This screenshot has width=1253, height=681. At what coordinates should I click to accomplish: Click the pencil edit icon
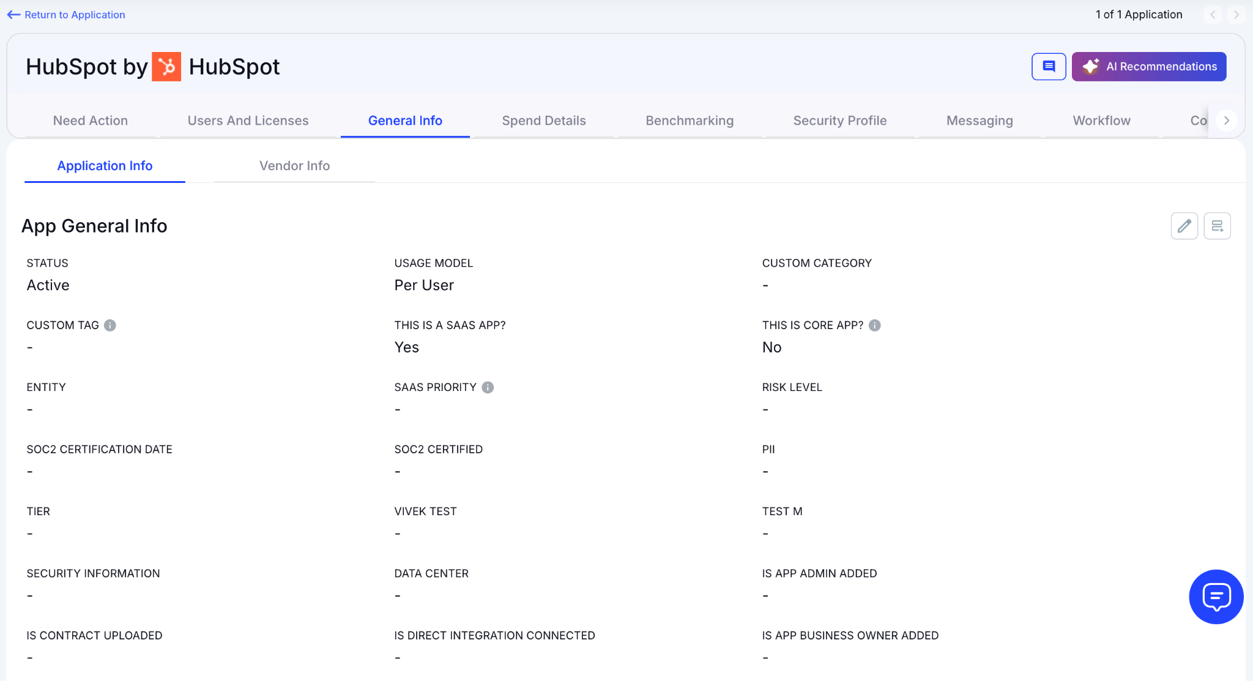(x=1184, y=226)
